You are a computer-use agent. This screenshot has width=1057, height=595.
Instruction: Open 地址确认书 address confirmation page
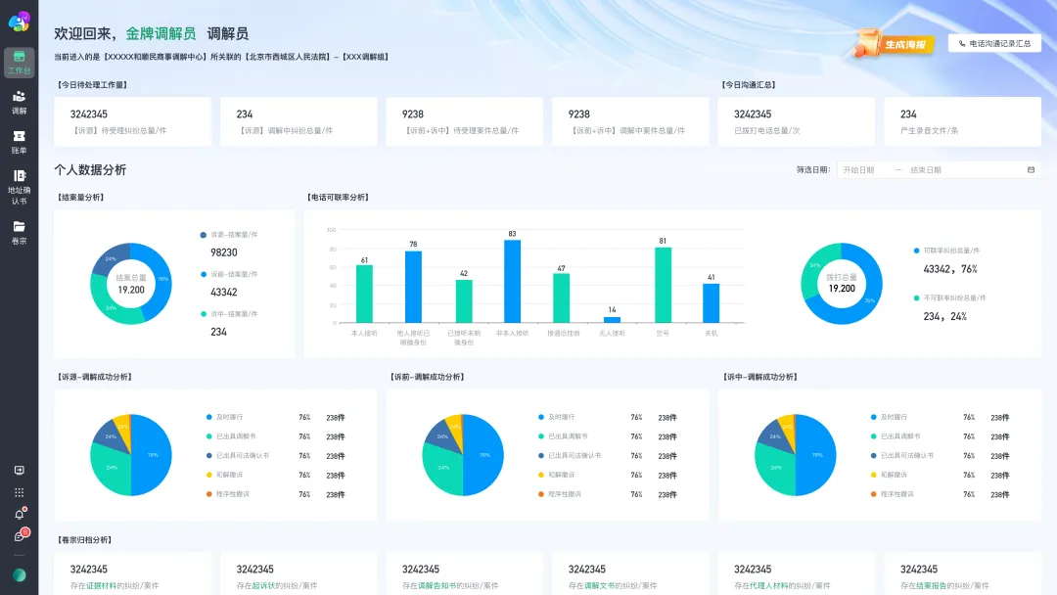(19, 186)
